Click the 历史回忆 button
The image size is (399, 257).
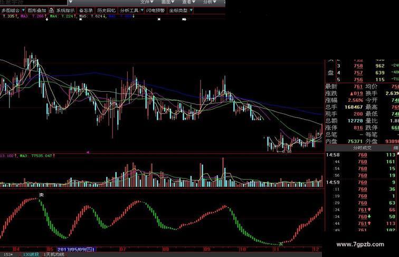(x=106, y=11)
